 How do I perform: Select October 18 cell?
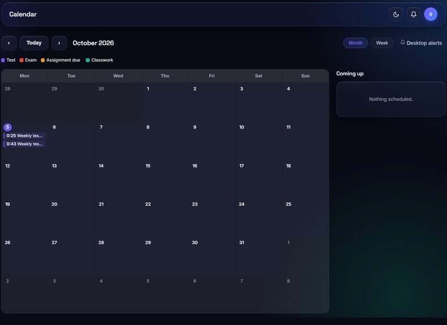pos(305,179)
